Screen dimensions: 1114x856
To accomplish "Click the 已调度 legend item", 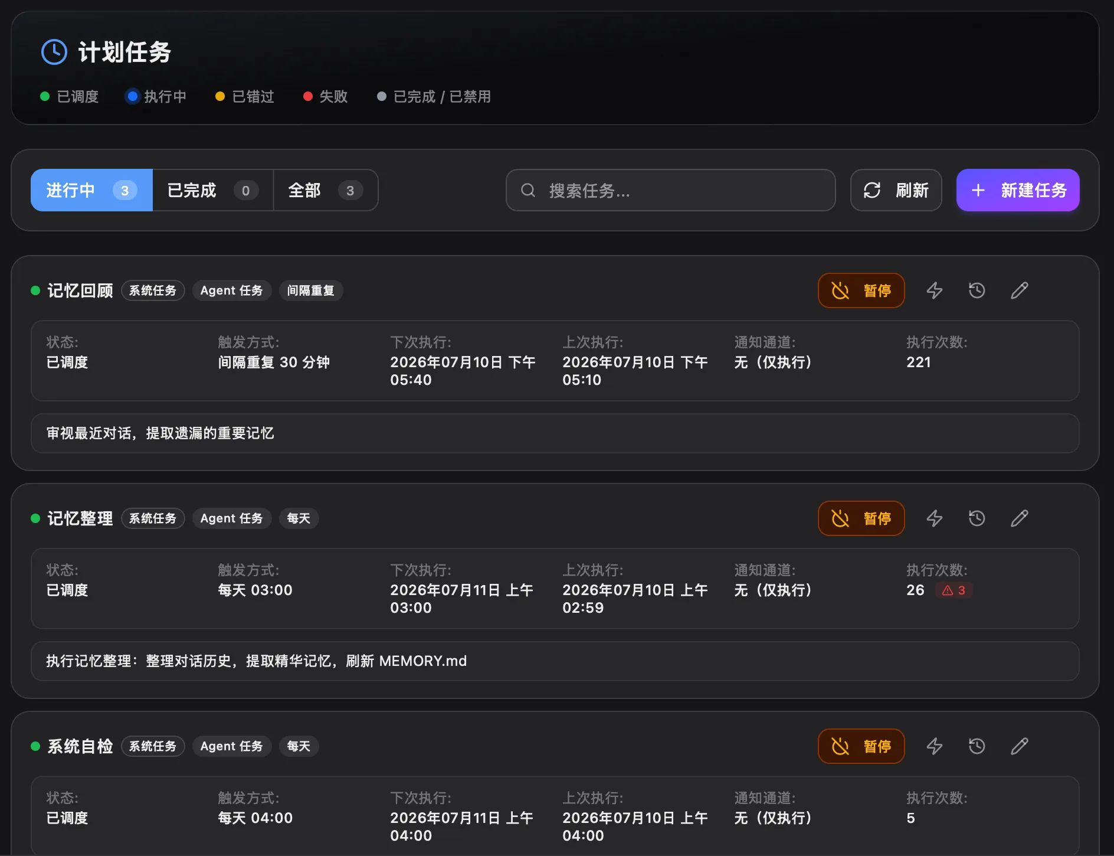I will coord(70,96).
